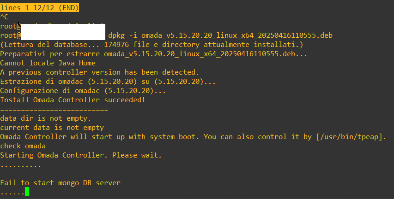Click the redacted hostname in the dpkg prompt
This screenshot has width=394, height=199.
63,35
